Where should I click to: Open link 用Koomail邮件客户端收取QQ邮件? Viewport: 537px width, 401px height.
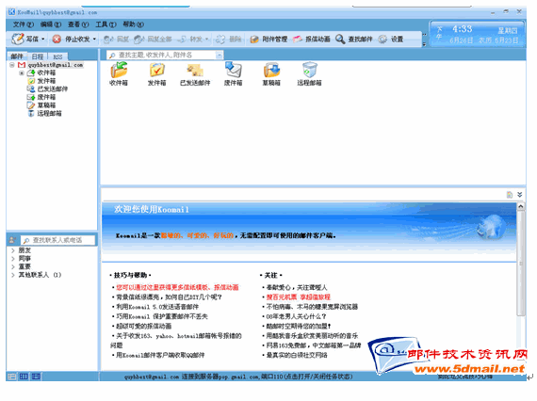pos(160,355)
